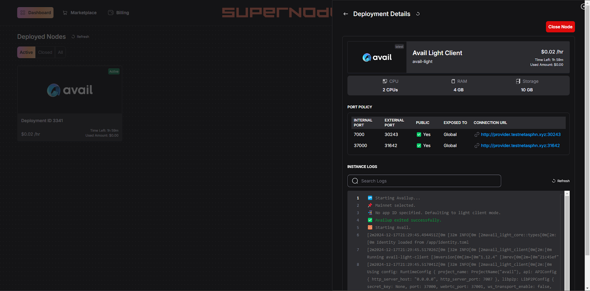Click the page scrollbar down arrow
This screenshot has width=590, height=291.
point(587,288)
